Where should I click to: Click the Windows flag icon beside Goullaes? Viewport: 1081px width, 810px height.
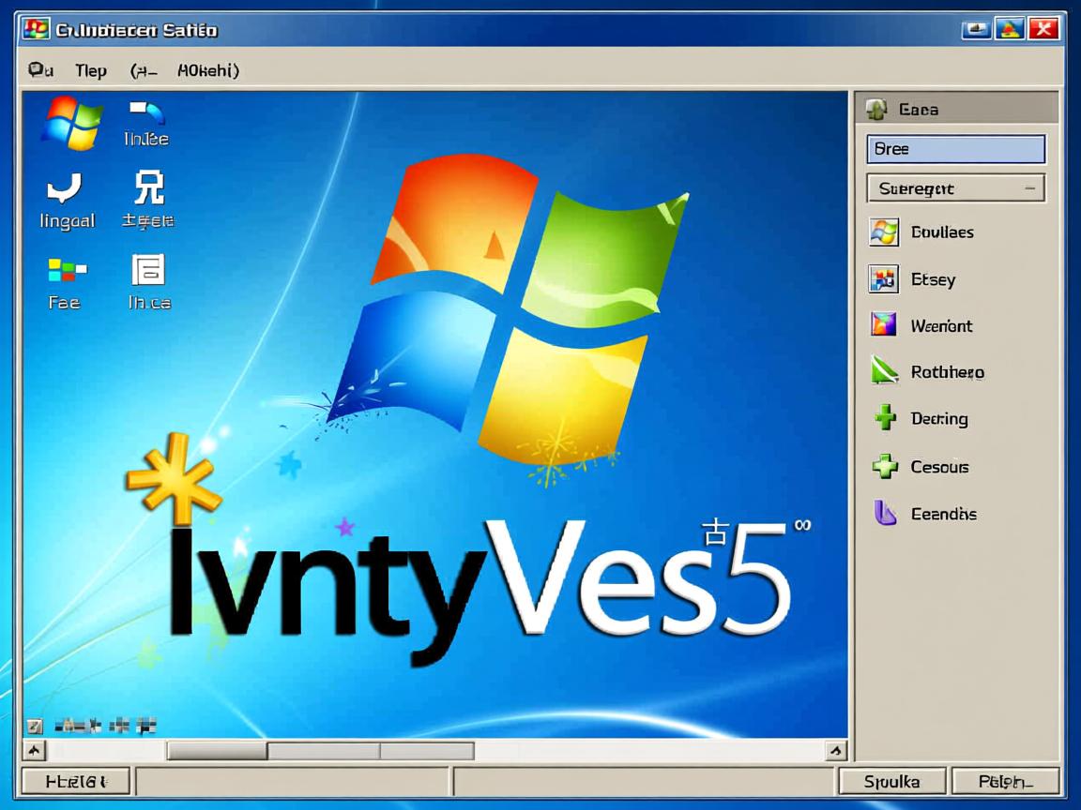pyautogui.click(x=884, y=232)
